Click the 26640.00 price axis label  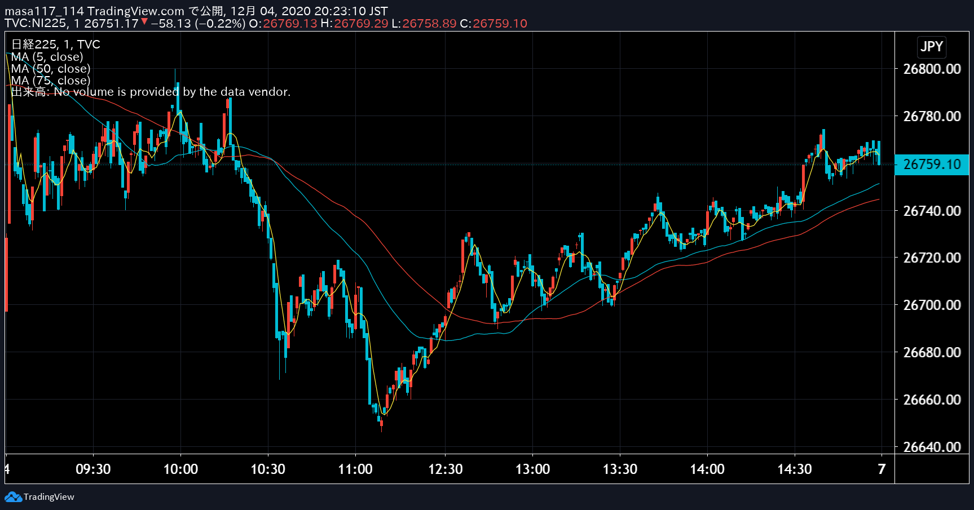coord(932,447)
